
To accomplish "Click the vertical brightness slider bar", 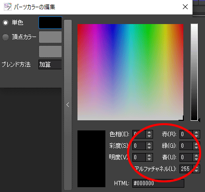I will (x=194, y=72).
